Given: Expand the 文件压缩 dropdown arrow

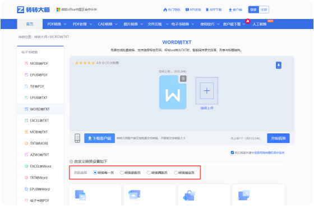Looking at the screenshot, I should click(x=167, y=24).
